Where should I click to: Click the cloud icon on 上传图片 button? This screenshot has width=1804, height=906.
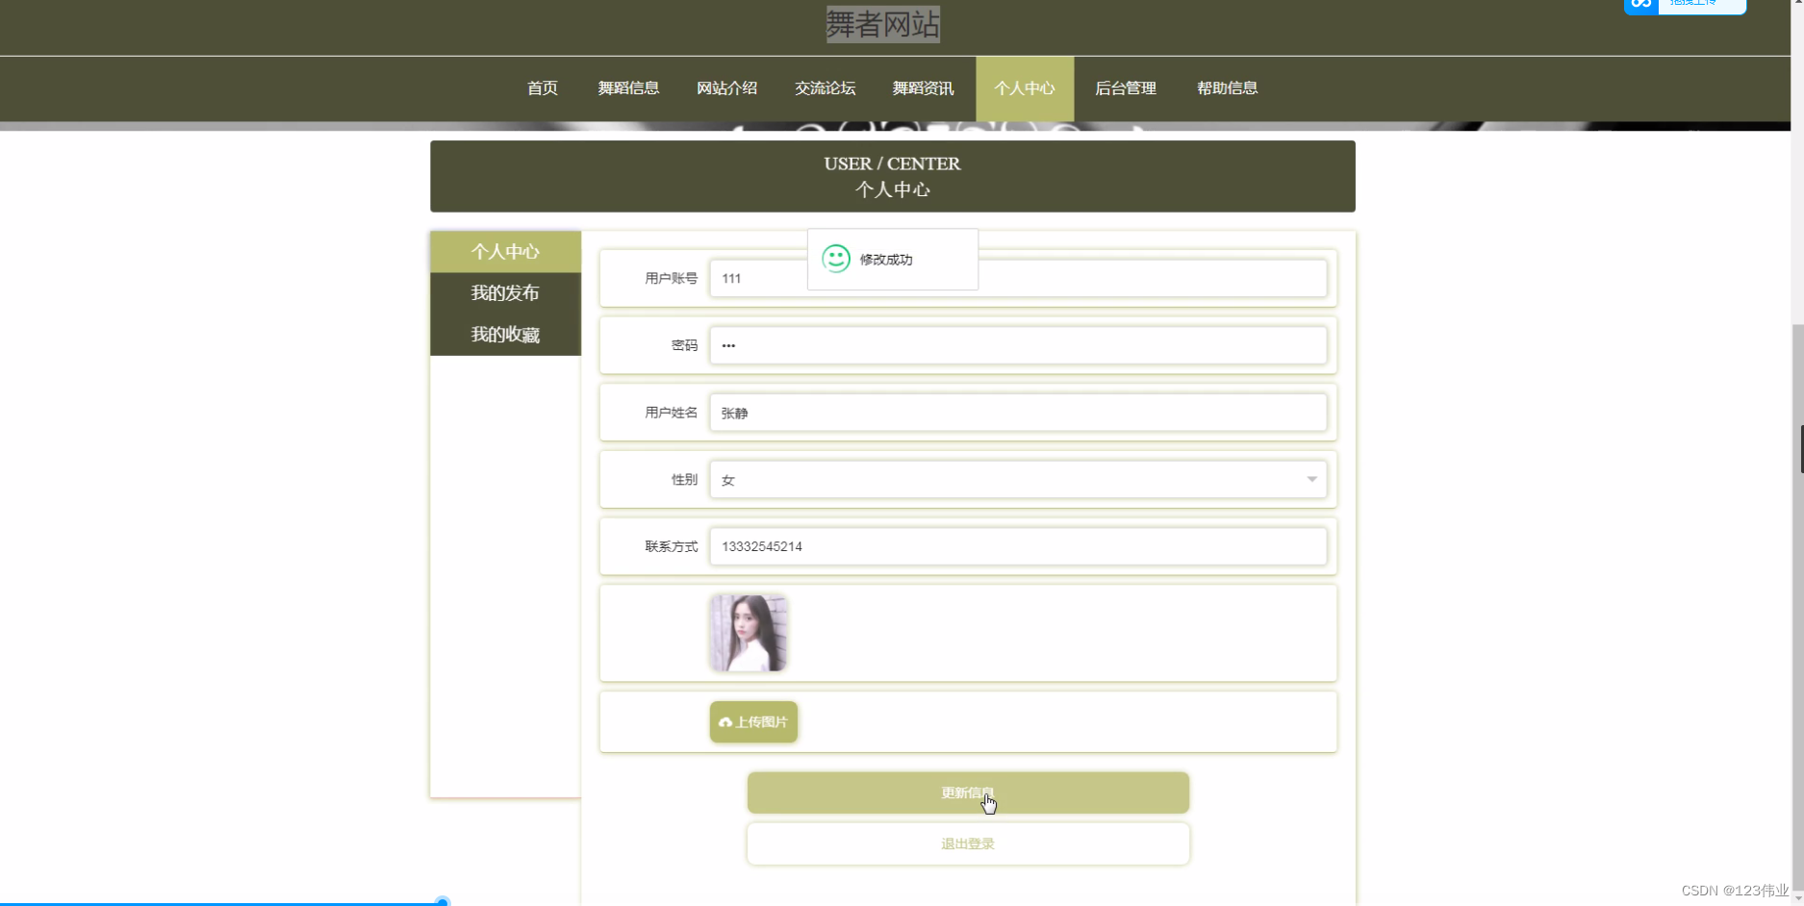pos(725,722)
